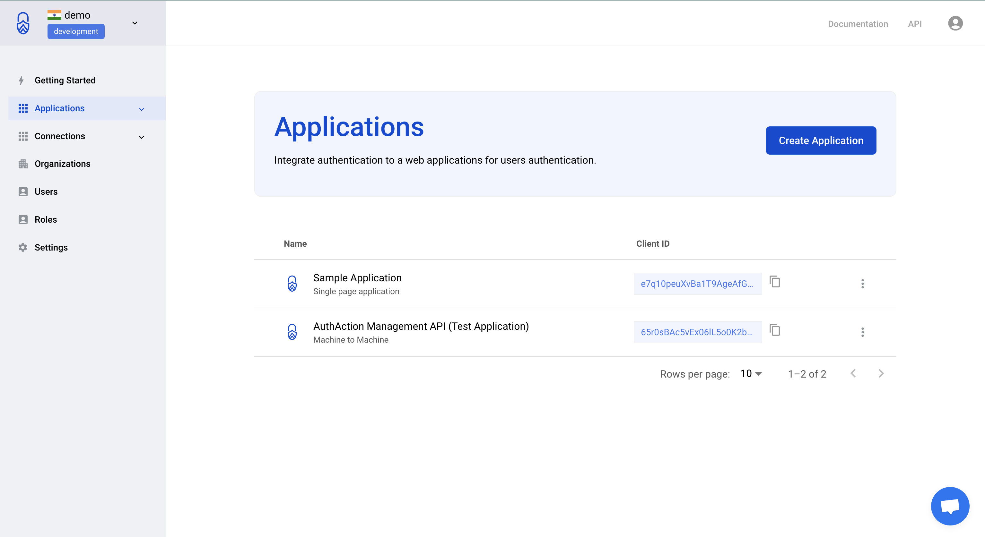The image size is (985, 537).
Task: Click the Users person icon
Action: point(23,192)
